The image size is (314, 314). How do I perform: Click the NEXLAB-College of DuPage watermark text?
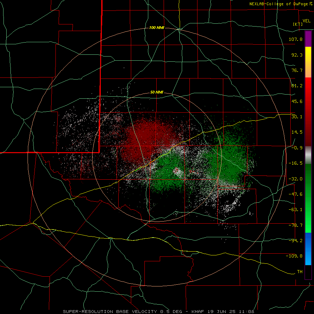[x=281, y=4]
